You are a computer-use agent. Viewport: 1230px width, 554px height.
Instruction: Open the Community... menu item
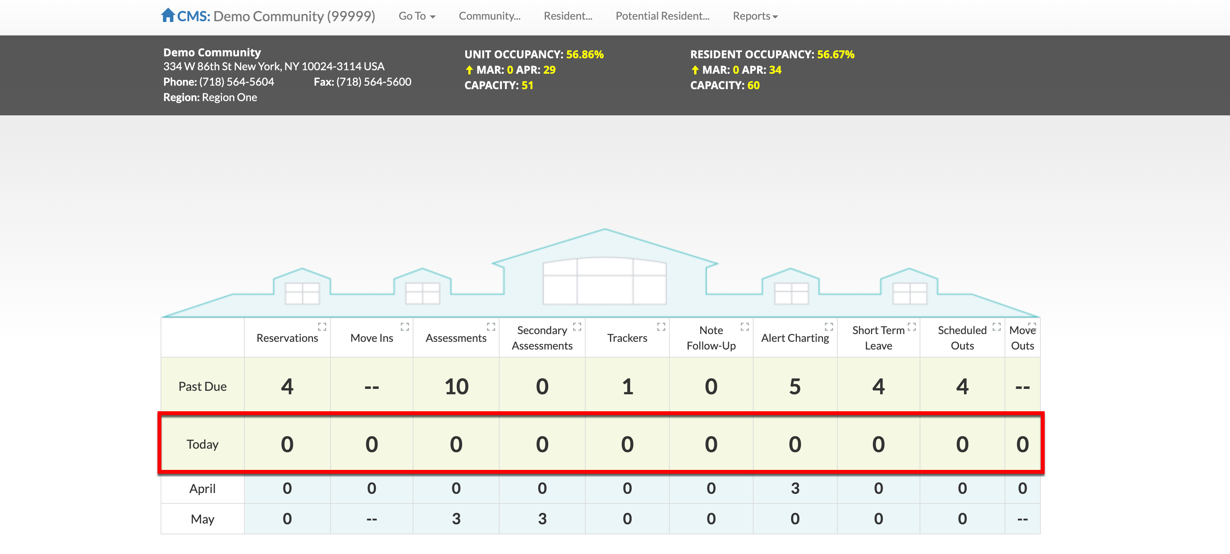(490, 16)
